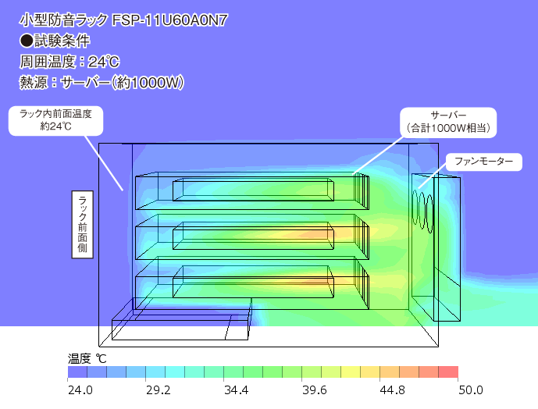Click the 39.6 value on the temperature scale

click(x=315, y=389)
